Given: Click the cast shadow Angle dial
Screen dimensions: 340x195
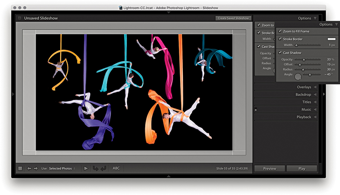Looking at the screenshot, I should point(298,76).
